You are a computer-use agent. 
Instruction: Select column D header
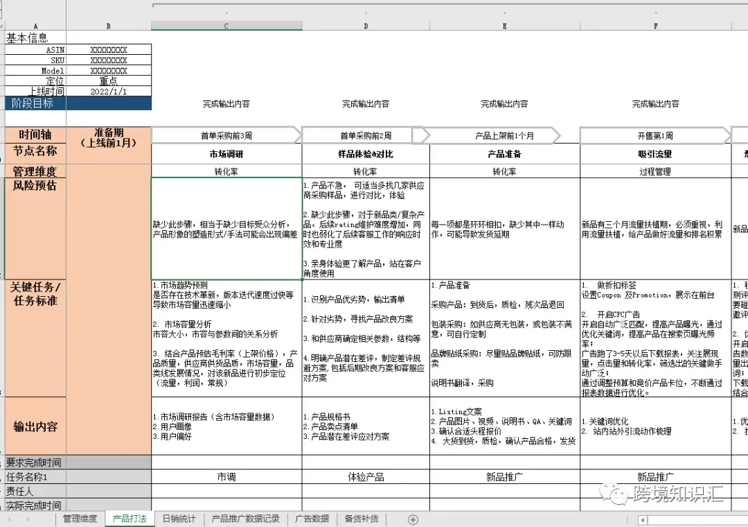[x=366, y=26]
